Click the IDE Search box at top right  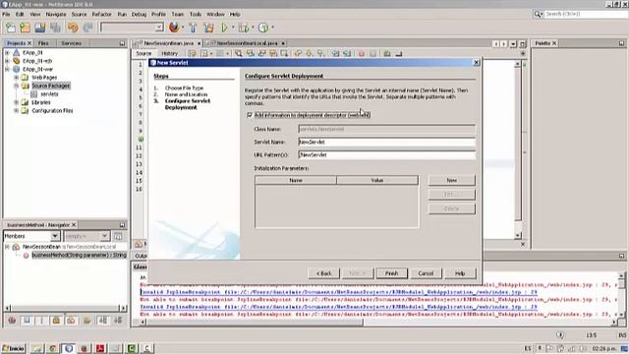coord(585,14)
